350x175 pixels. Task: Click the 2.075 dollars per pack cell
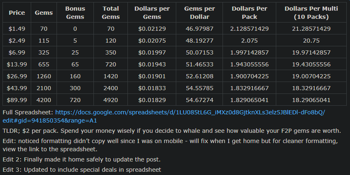click(249, 41)
